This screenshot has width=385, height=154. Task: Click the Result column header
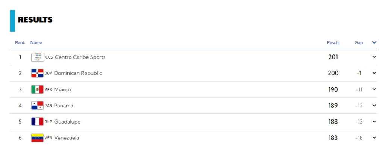pyautogui.click(x=333, y=43)
